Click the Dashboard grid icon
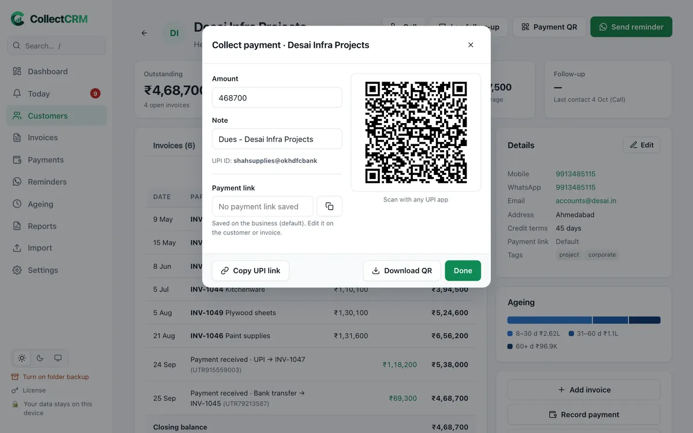This screenshot has width=693, height=433. tap(17, 72)
